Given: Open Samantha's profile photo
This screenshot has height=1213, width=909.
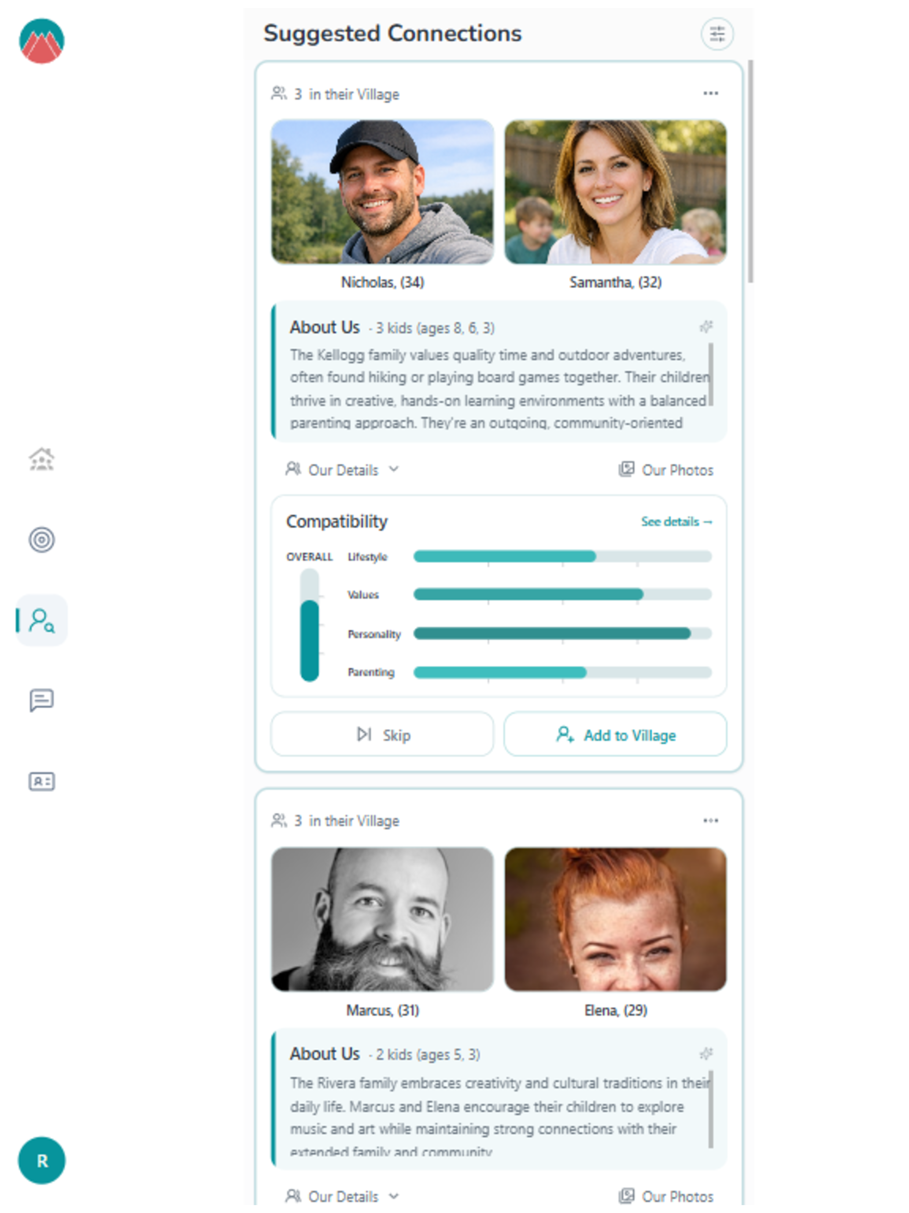Looking at the screenshot, I should pyautogui.click(x=615, y=192).
